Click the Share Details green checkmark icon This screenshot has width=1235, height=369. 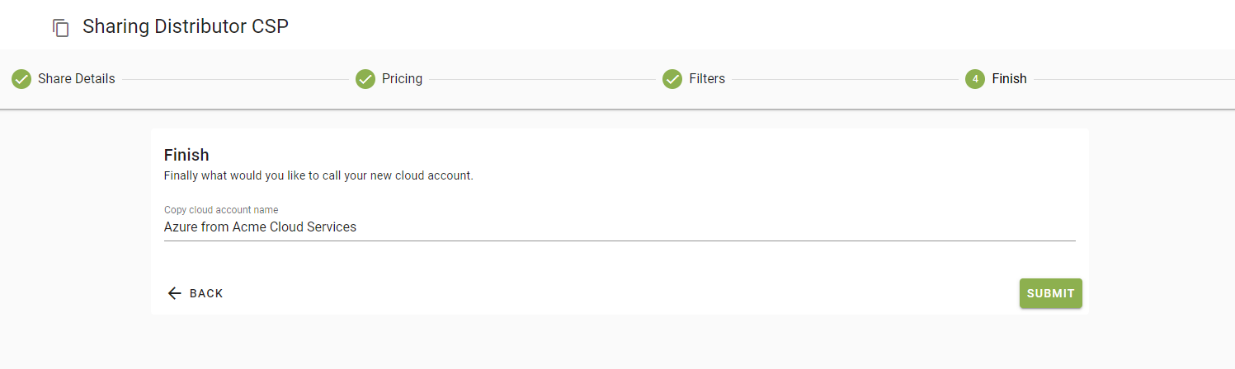click(21, 79)
